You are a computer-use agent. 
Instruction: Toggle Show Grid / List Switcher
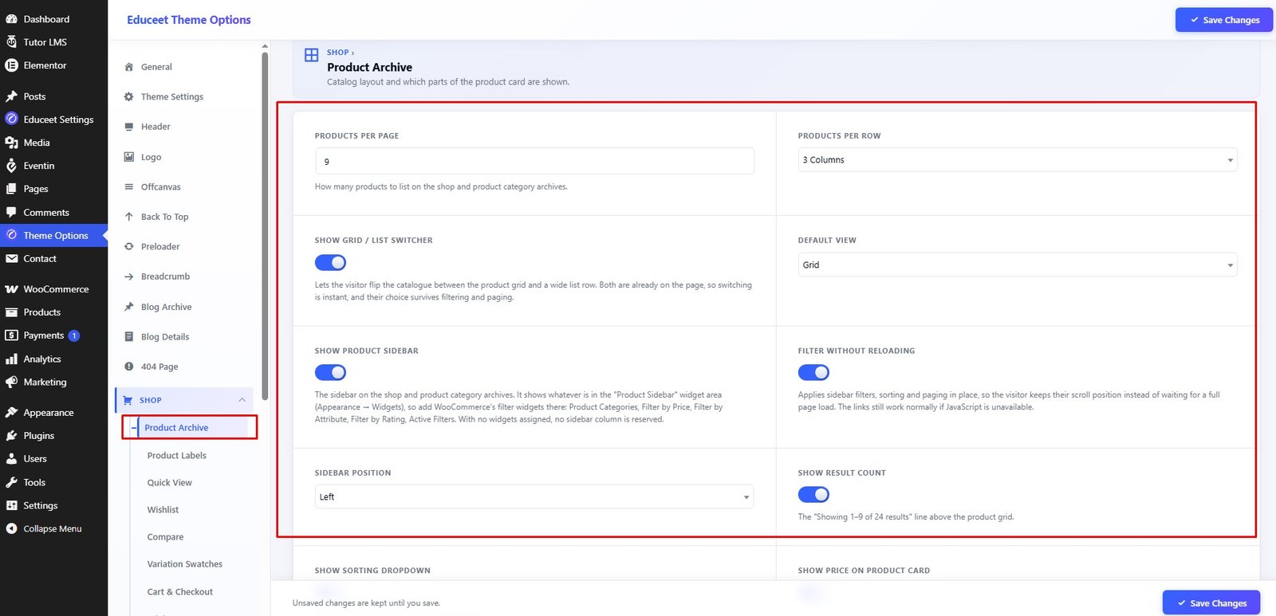[x=330, y=262]
